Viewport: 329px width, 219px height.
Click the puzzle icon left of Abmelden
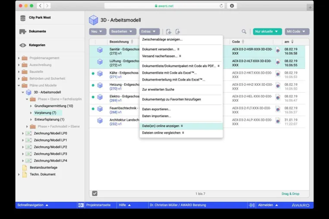(252, 205)
